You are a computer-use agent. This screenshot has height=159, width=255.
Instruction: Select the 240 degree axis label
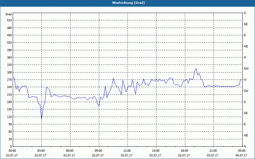pos(10,87)
